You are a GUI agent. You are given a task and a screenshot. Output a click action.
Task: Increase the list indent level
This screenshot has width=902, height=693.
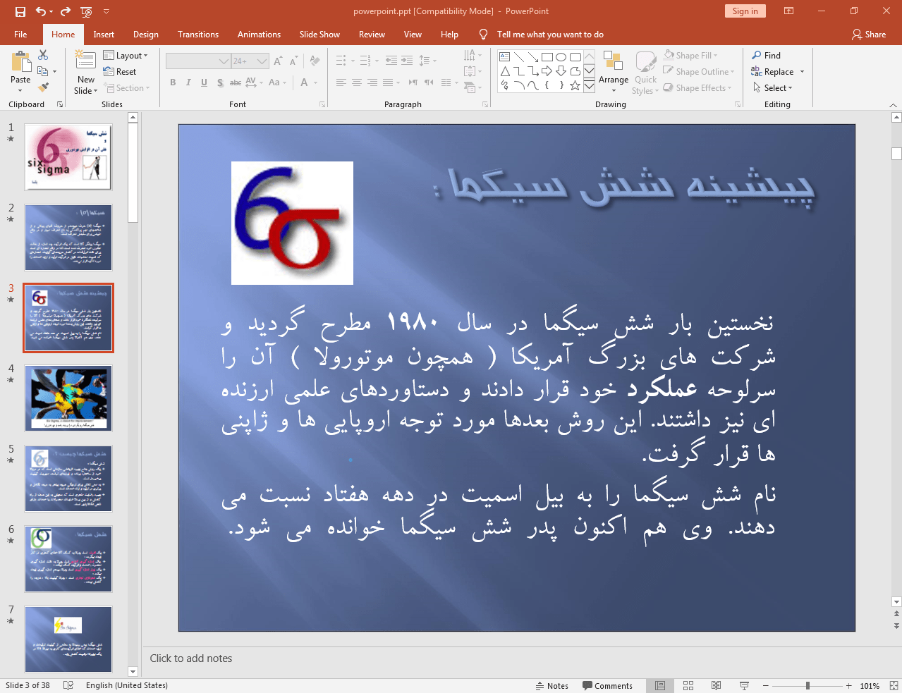(407, 61)
